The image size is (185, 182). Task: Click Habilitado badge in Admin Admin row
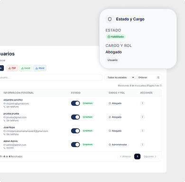[x=88, y=145]
